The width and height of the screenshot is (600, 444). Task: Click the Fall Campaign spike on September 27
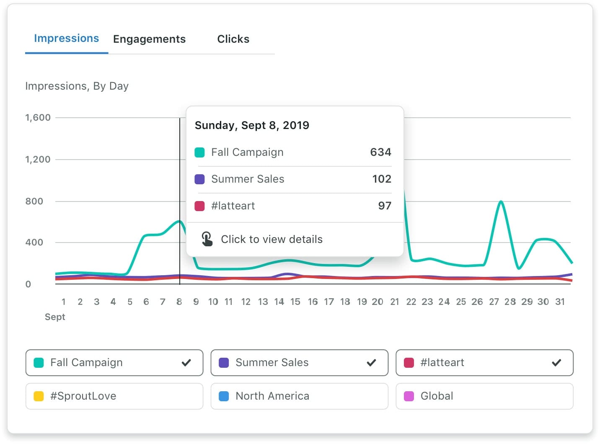tap(500, 202)
